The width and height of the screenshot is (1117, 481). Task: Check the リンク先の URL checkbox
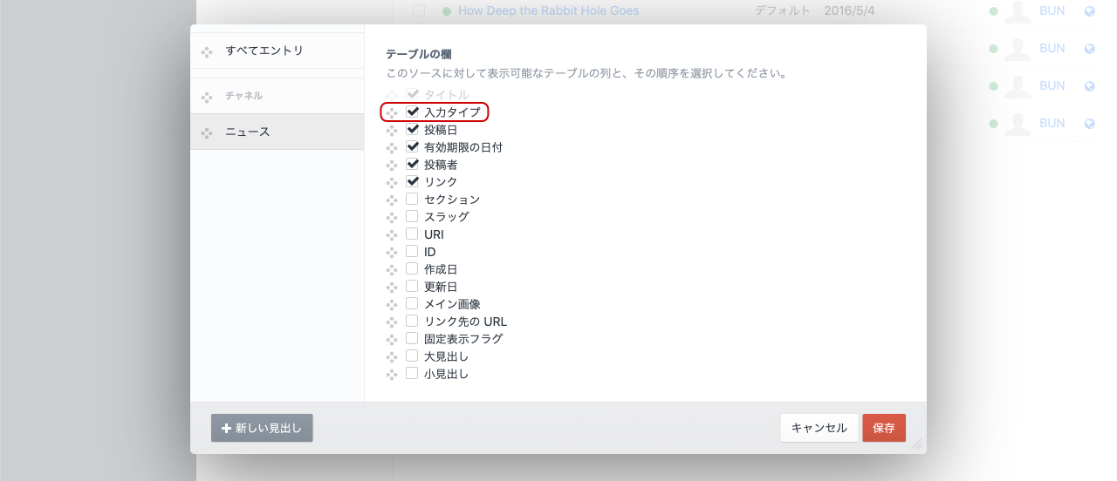(x=412, y=321)
